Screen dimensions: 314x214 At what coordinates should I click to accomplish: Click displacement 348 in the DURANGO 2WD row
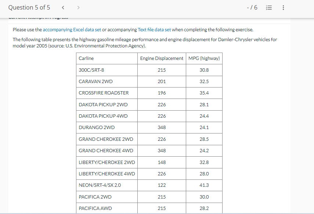(x=162, y=127)
